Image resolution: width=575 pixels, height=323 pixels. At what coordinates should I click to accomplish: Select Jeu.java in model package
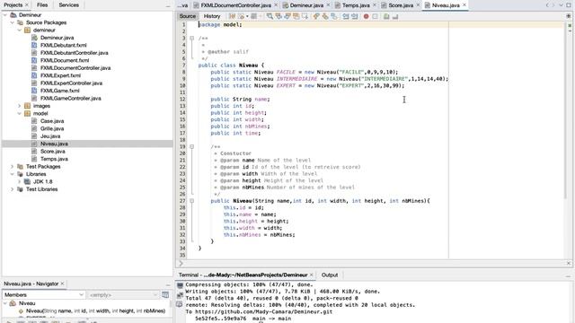point(50,136)
